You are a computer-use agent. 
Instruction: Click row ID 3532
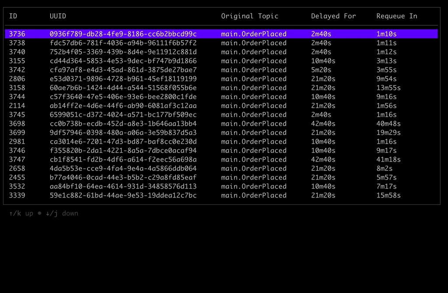pyautogui.click(x=221, y=186)
